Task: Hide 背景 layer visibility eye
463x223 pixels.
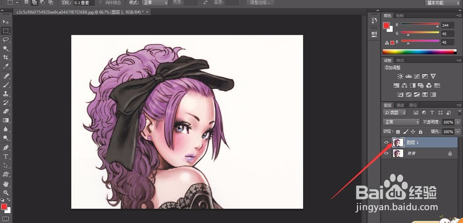Action: [x=386, y=154]
